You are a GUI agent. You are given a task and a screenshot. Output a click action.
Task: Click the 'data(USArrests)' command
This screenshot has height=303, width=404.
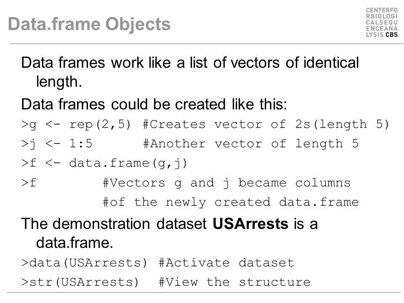[84, 263]
